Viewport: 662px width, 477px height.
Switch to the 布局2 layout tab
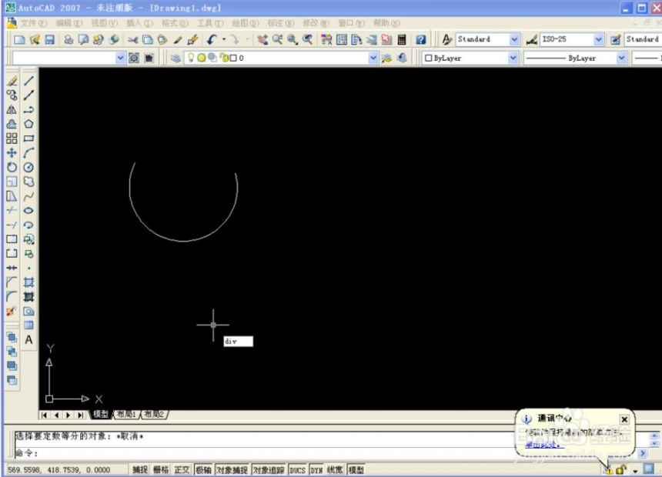pyautogui.click(x=154, y=414)
